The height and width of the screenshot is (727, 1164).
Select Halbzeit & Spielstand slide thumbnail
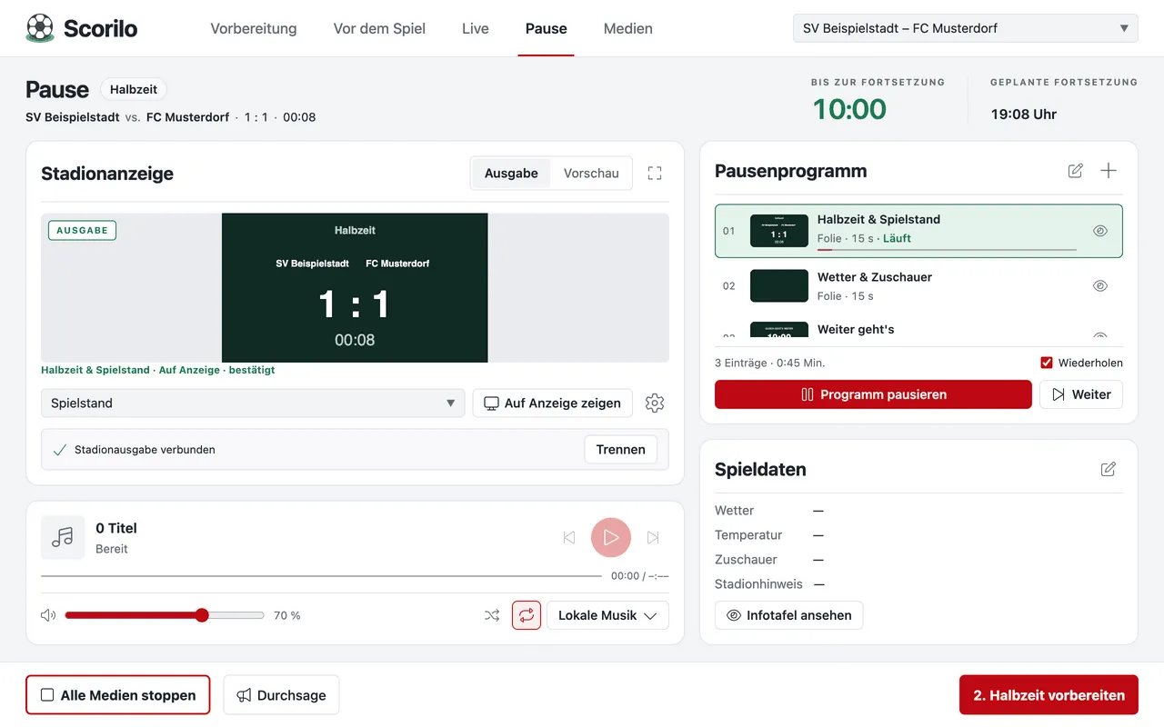[x=779, y=231]
